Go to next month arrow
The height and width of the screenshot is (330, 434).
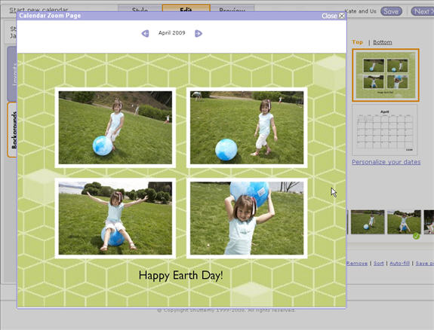point(199,33)
